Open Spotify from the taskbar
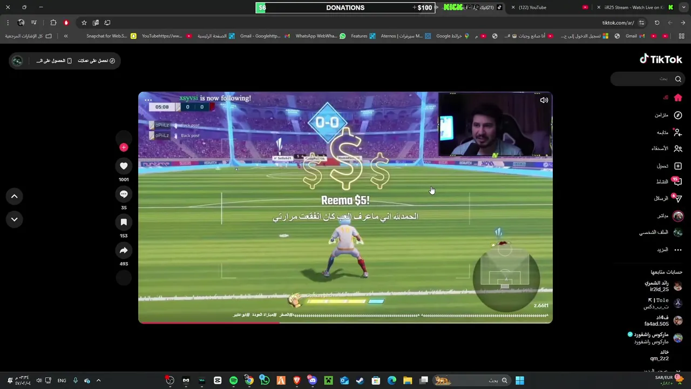 pyautogui.click(x=233, y=380)
